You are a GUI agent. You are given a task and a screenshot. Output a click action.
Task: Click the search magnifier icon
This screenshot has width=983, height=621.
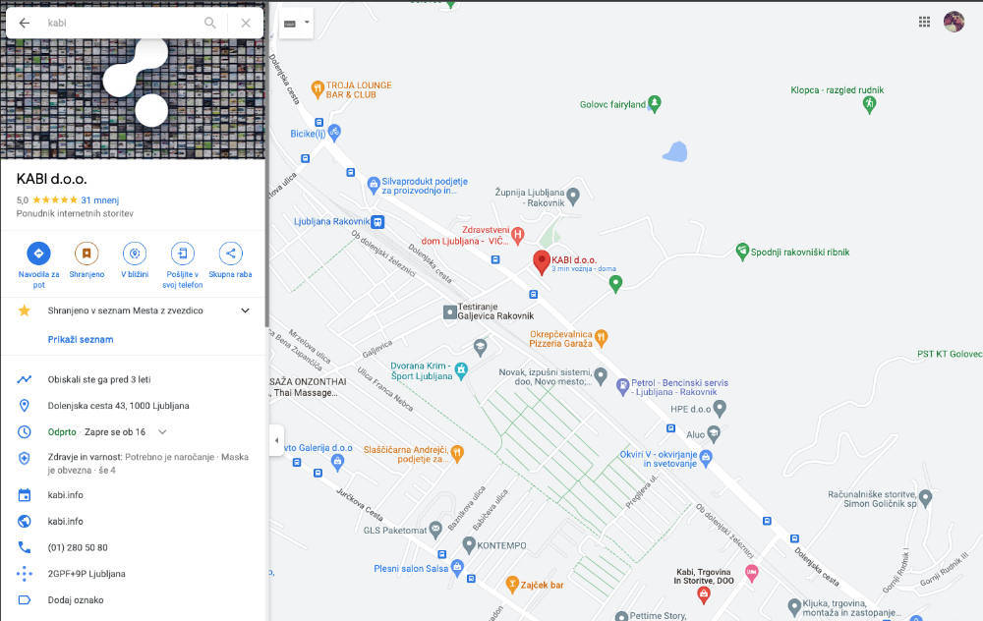pyautogui.click(x=210, y=24)
